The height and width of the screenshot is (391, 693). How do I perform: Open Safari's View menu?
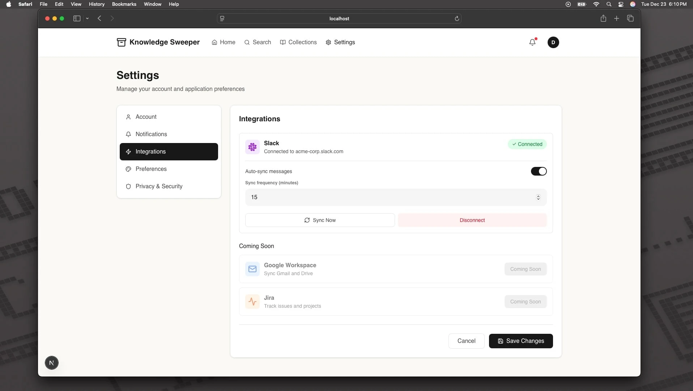click(x=76, y=4)
